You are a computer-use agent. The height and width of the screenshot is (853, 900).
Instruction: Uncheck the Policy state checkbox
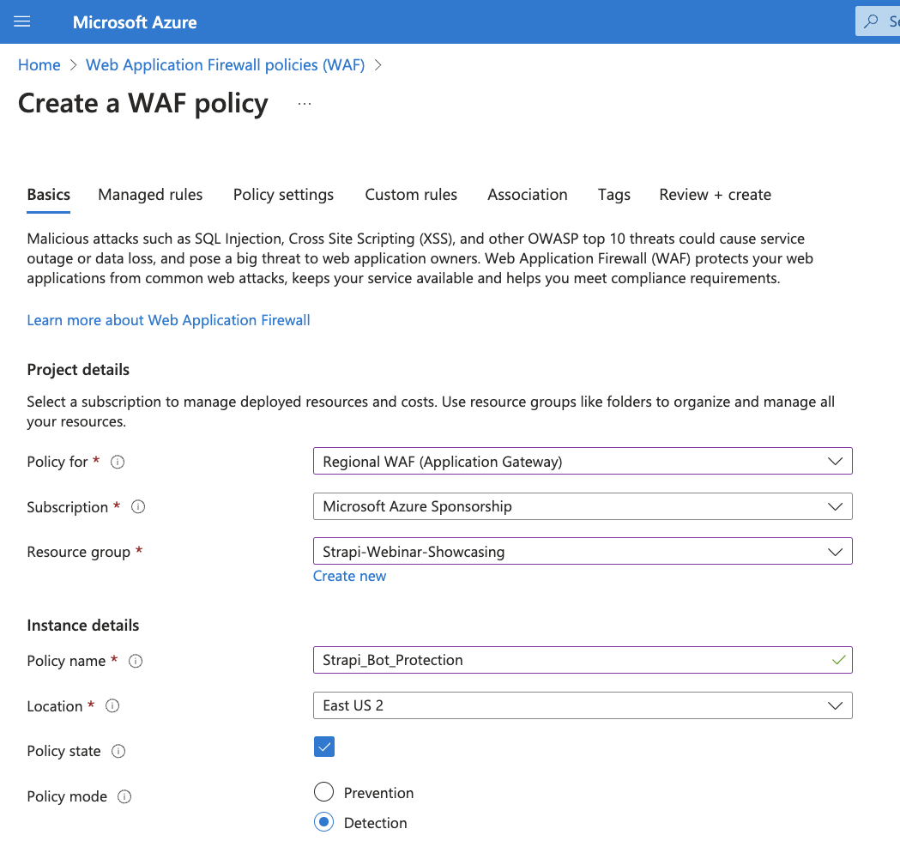point(323,747)
